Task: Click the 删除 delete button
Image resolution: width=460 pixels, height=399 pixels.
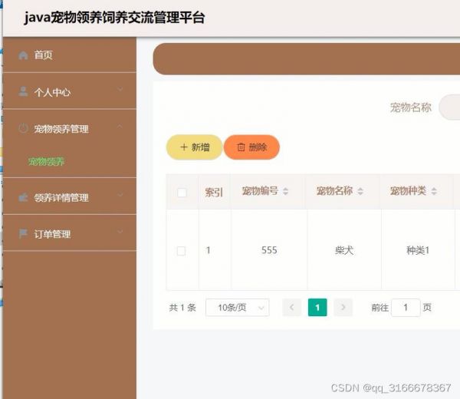Action: (x=251, y=147)
